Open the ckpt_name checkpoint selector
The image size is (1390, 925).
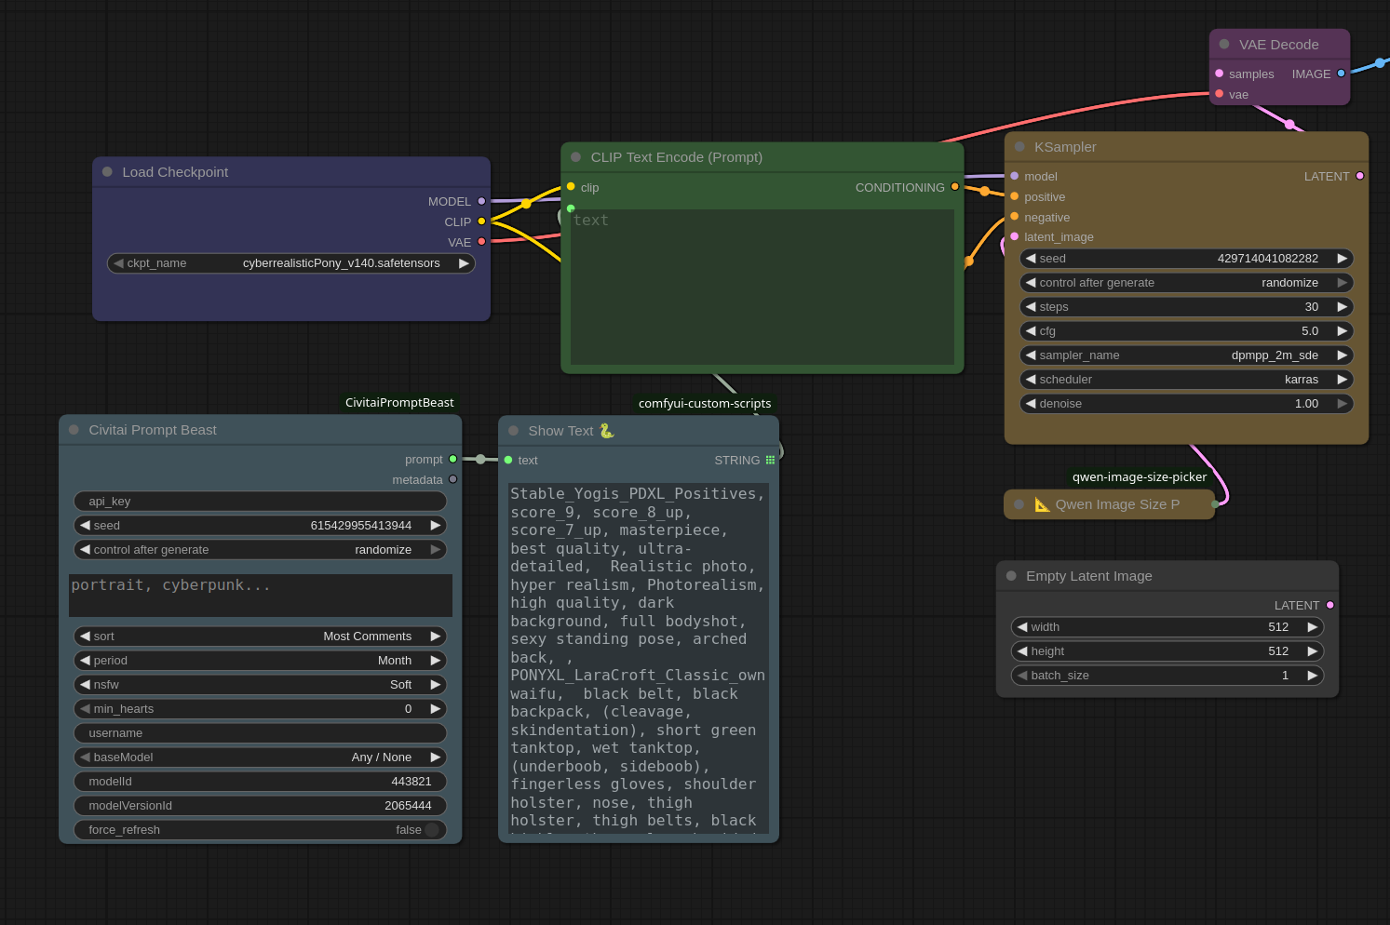tap(291, 263)
